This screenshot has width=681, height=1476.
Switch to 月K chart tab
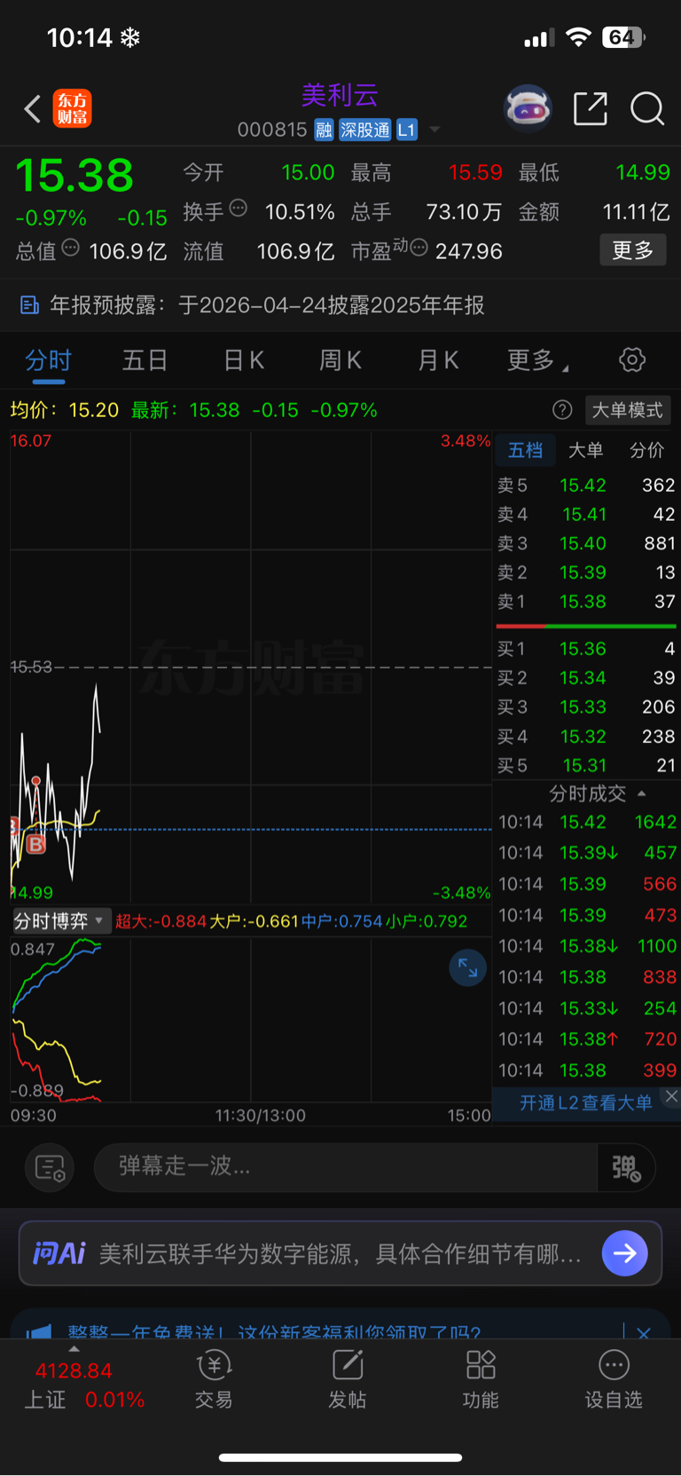(x=438, y=360)
